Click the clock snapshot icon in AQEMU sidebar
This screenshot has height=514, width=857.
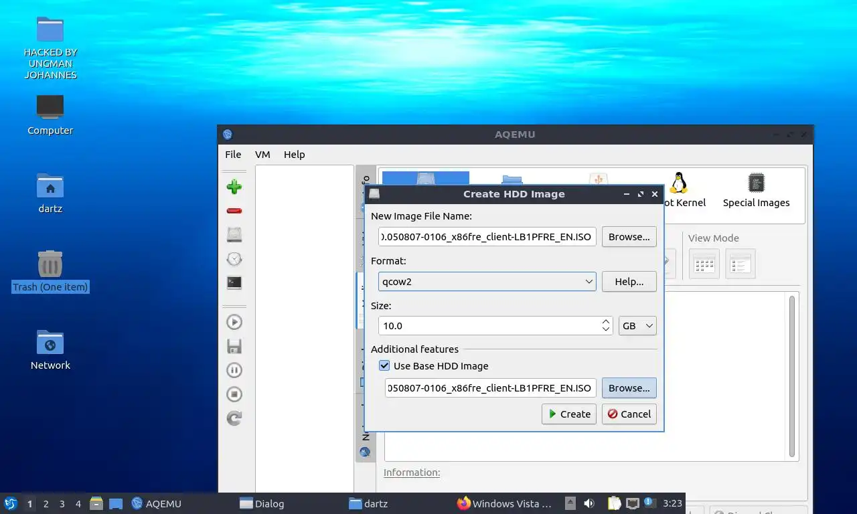pyautogui.click(x=234, y=258)
